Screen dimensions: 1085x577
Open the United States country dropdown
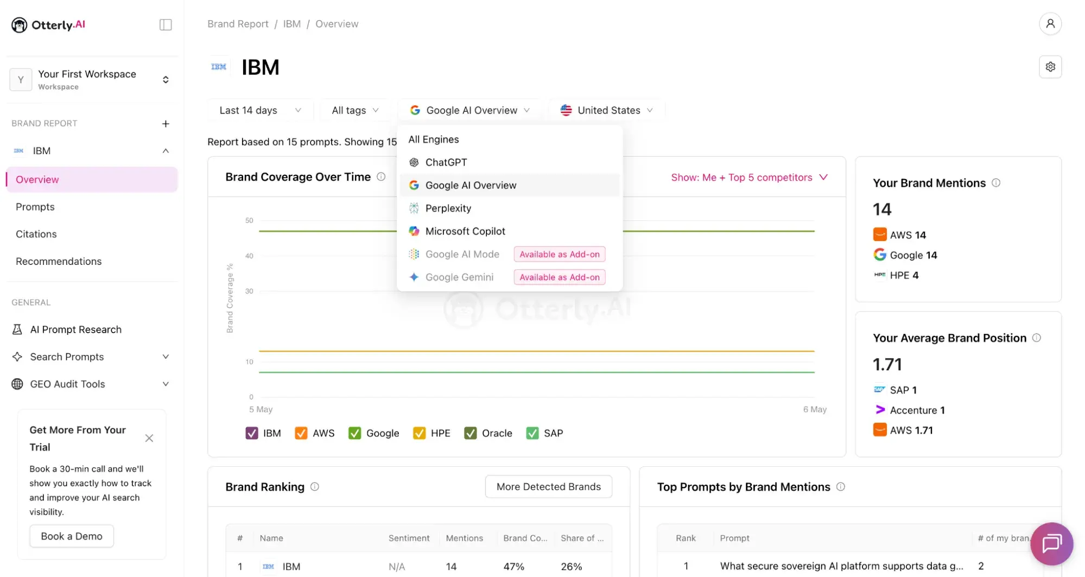click(606, 110)
